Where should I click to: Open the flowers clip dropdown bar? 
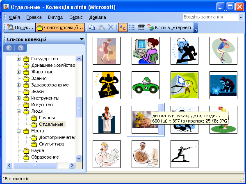point(161,120)
